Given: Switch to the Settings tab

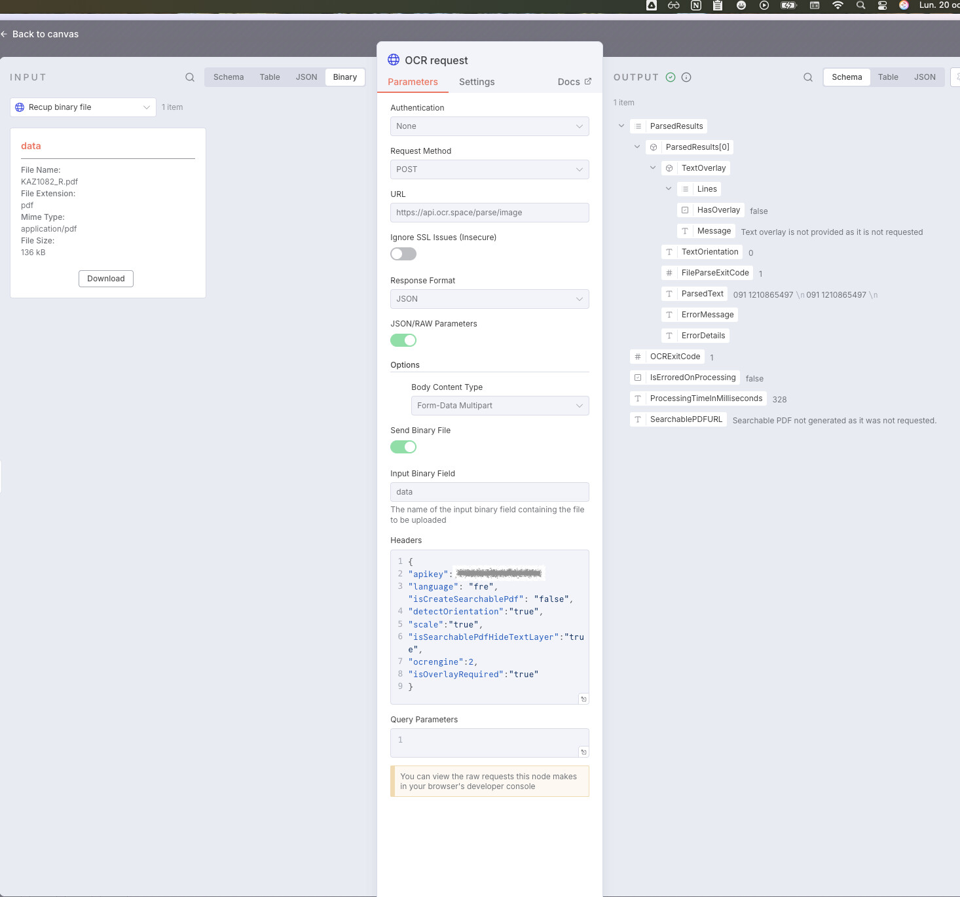Looking at the screenshot, I should point(477,82).
